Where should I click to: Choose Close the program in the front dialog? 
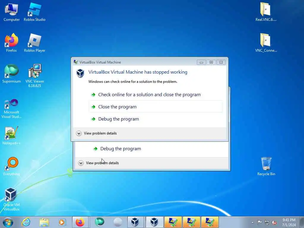(156, 107)
